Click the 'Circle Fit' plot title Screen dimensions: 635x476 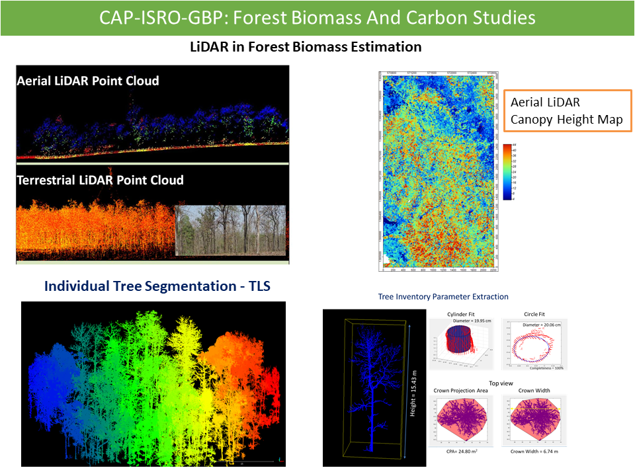pyautogui.click(x=534, y=314)
